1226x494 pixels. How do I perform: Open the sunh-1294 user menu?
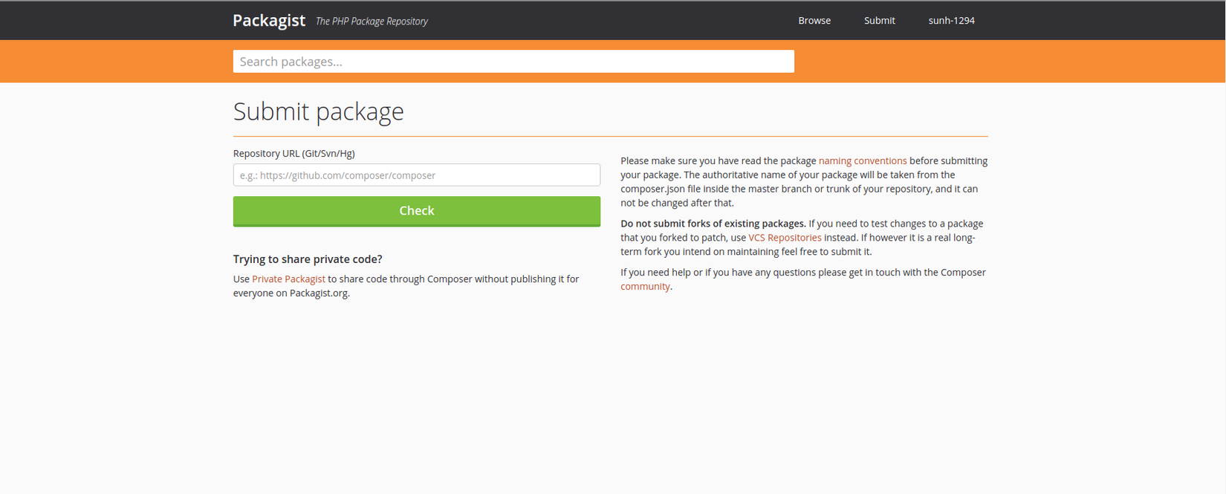(951, 21)
